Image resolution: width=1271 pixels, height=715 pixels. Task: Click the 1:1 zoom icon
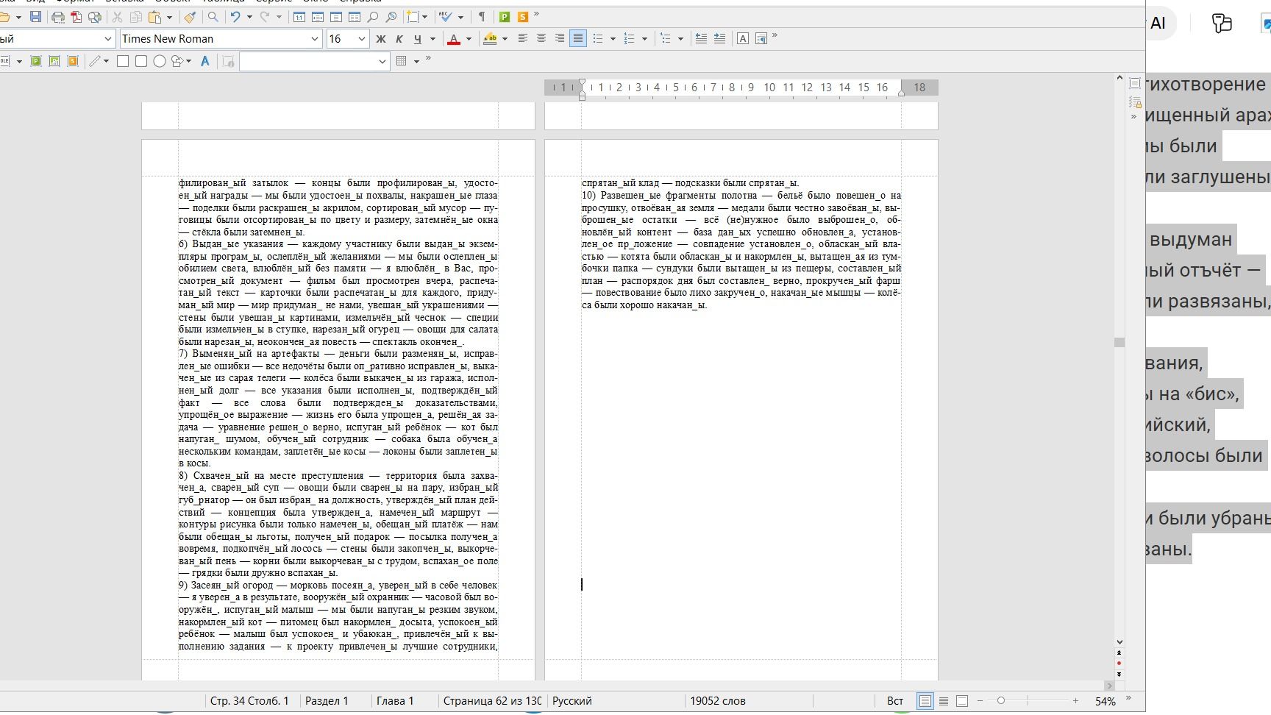[x=299, y=17]
